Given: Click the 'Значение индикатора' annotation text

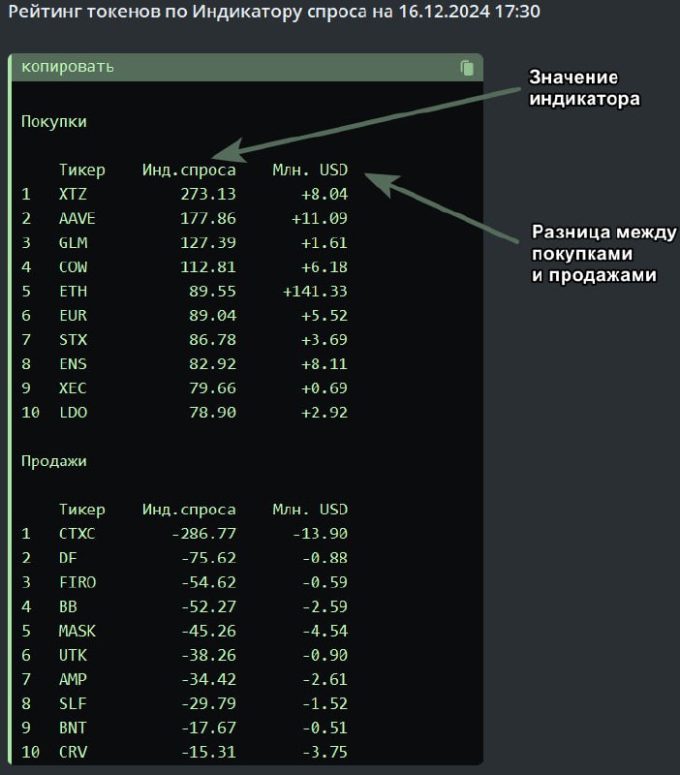Looking at the screenshot, I should click(x=584, y=88).
